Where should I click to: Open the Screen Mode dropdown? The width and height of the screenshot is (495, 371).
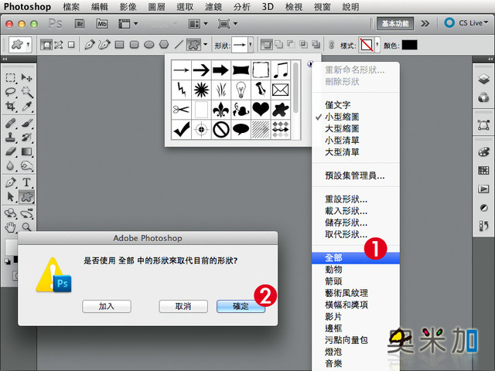point(227,24)
